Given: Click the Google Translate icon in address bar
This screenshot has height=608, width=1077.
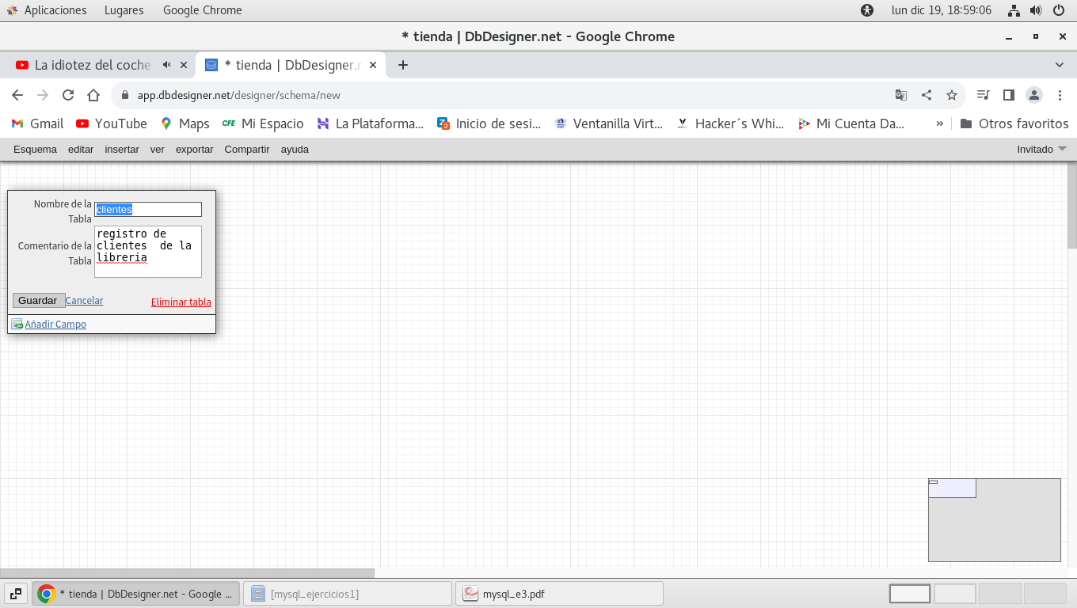Looking at the screenshot, I should (x=901, y=95).
